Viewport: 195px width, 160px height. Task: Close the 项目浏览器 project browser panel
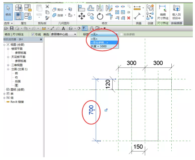41,39
